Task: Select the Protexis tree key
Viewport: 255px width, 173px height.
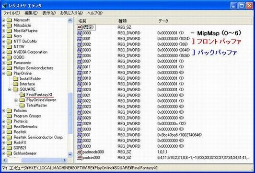Action: click(21, 121)
